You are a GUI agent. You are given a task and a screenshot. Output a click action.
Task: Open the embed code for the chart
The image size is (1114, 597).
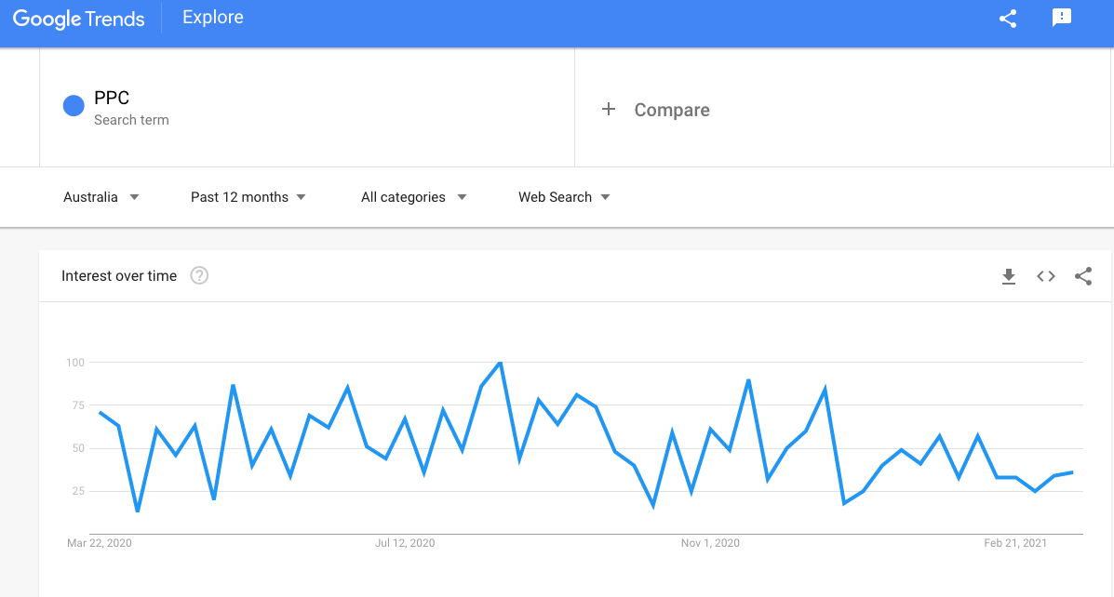[1045, 275]
